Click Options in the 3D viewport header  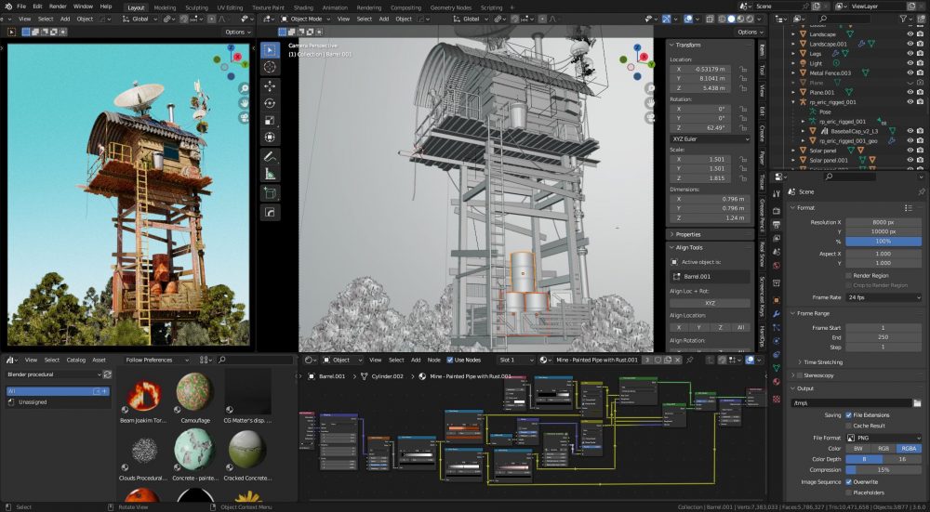[750, 32]
